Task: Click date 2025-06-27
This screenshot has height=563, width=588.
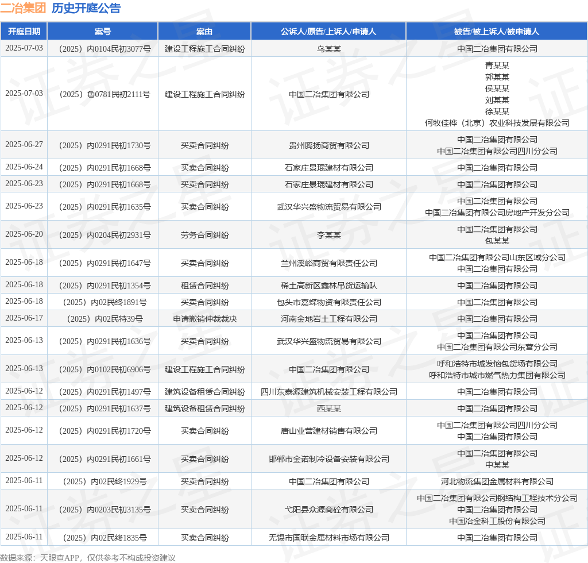Action: click(24, 144)
